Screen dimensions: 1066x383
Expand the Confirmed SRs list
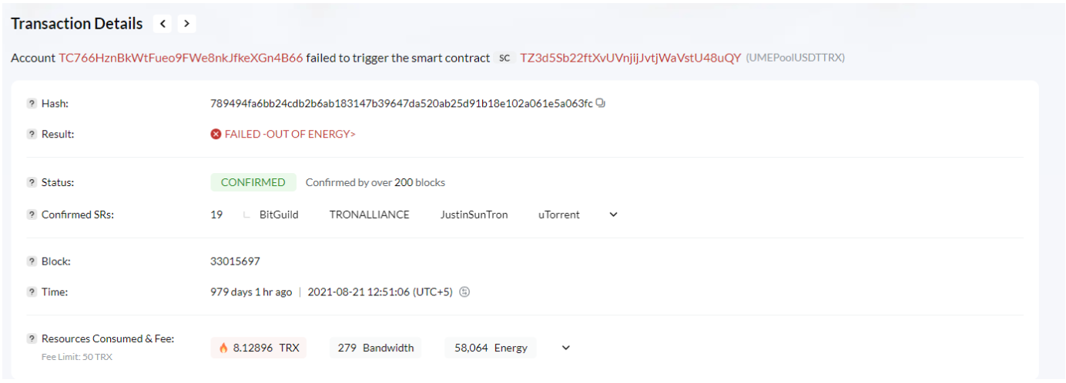(x=613, y=215)
